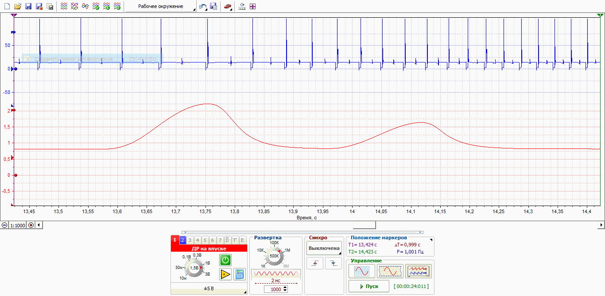Select the E channel tab
This screenshot has height=296, width=605.
point(242,240)
